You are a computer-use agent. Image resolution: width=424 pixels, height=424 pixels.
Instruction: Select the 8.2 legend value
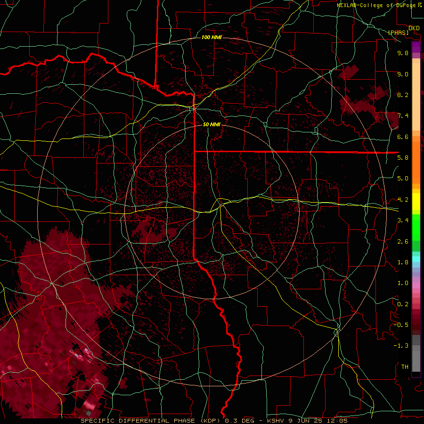(403, 95)
